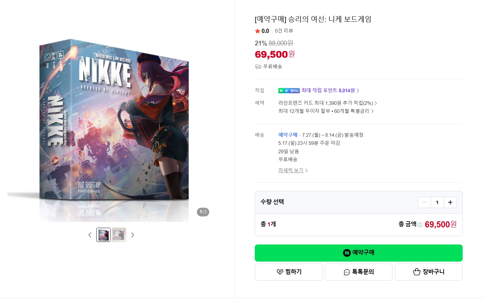Click the free shipping truck icon

258,66
